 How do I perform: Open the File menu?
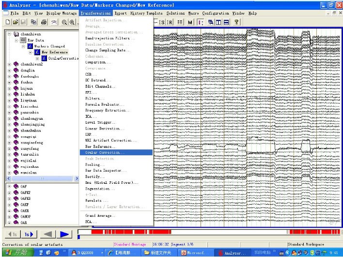pyautogui.click(x=15, y=13)
